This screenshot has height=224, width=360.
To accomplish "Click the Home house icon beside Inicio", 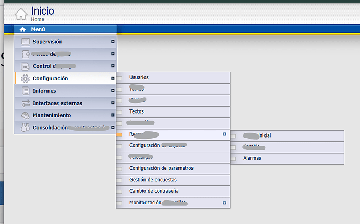I will click(20, 14).
